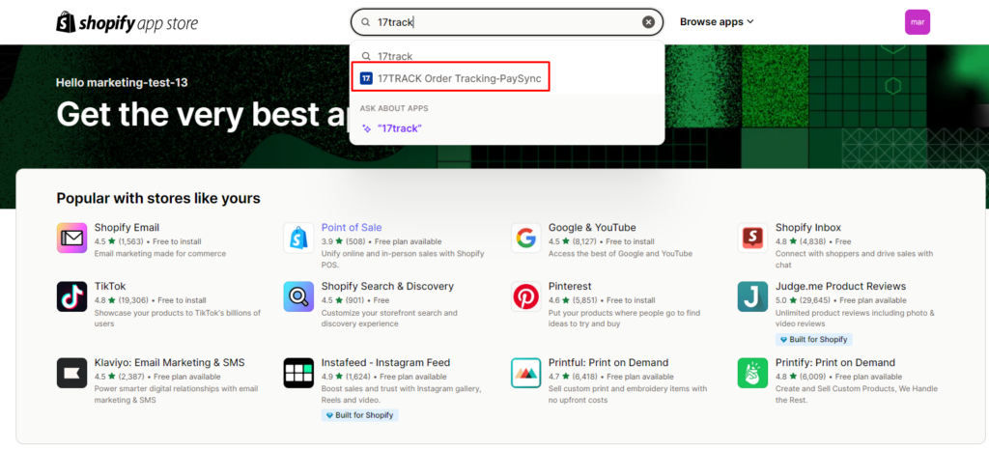Click "Email marketing made for commerce" description
Image resolution: width=989 pixels, height=450 pixels.
[x=160, y=253]
